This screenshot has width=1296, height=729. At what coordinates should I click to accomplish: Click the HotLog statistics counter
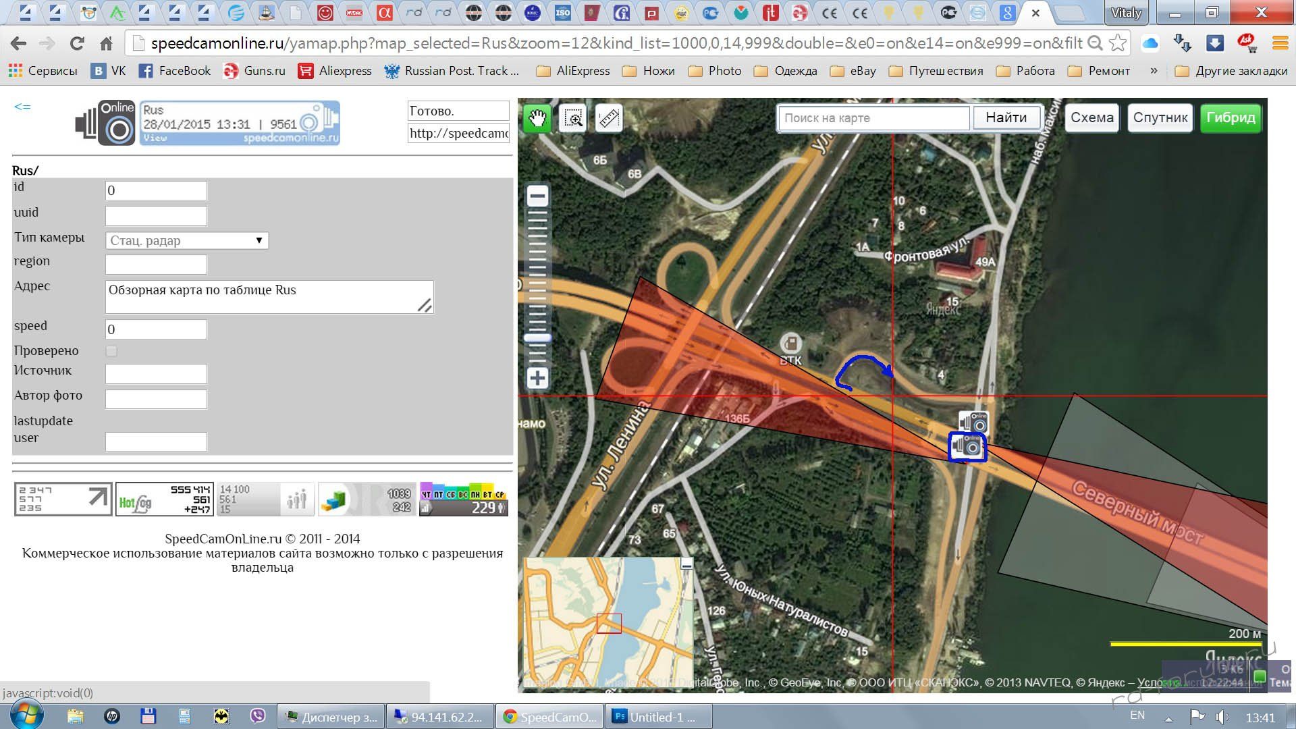[x=165, y=499]
